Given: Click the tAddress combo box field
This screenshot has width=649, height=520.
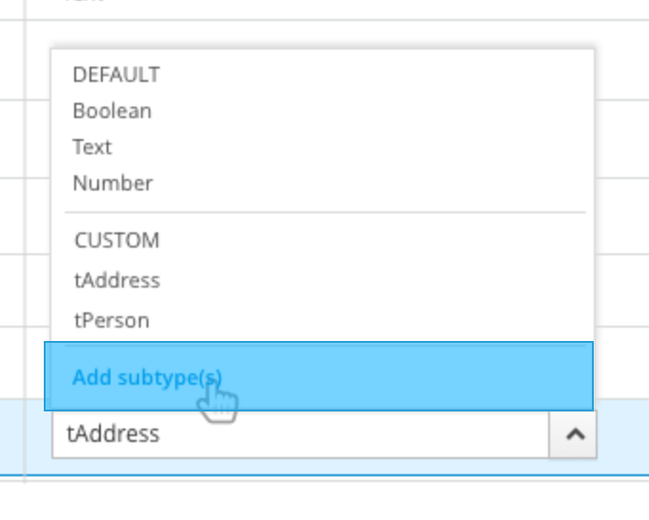Looking at the screenshot, I should tap(301, 434).
